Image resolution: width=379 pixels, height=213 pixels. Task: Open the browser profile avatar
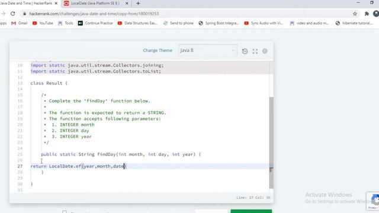tap(376, 14)
